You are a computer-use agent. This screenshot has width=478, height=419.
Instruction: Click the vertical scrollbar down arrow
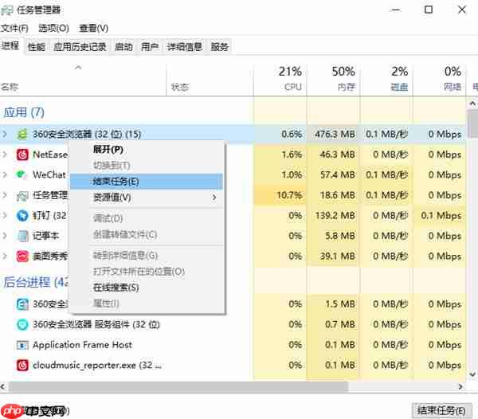coord(472,374)
